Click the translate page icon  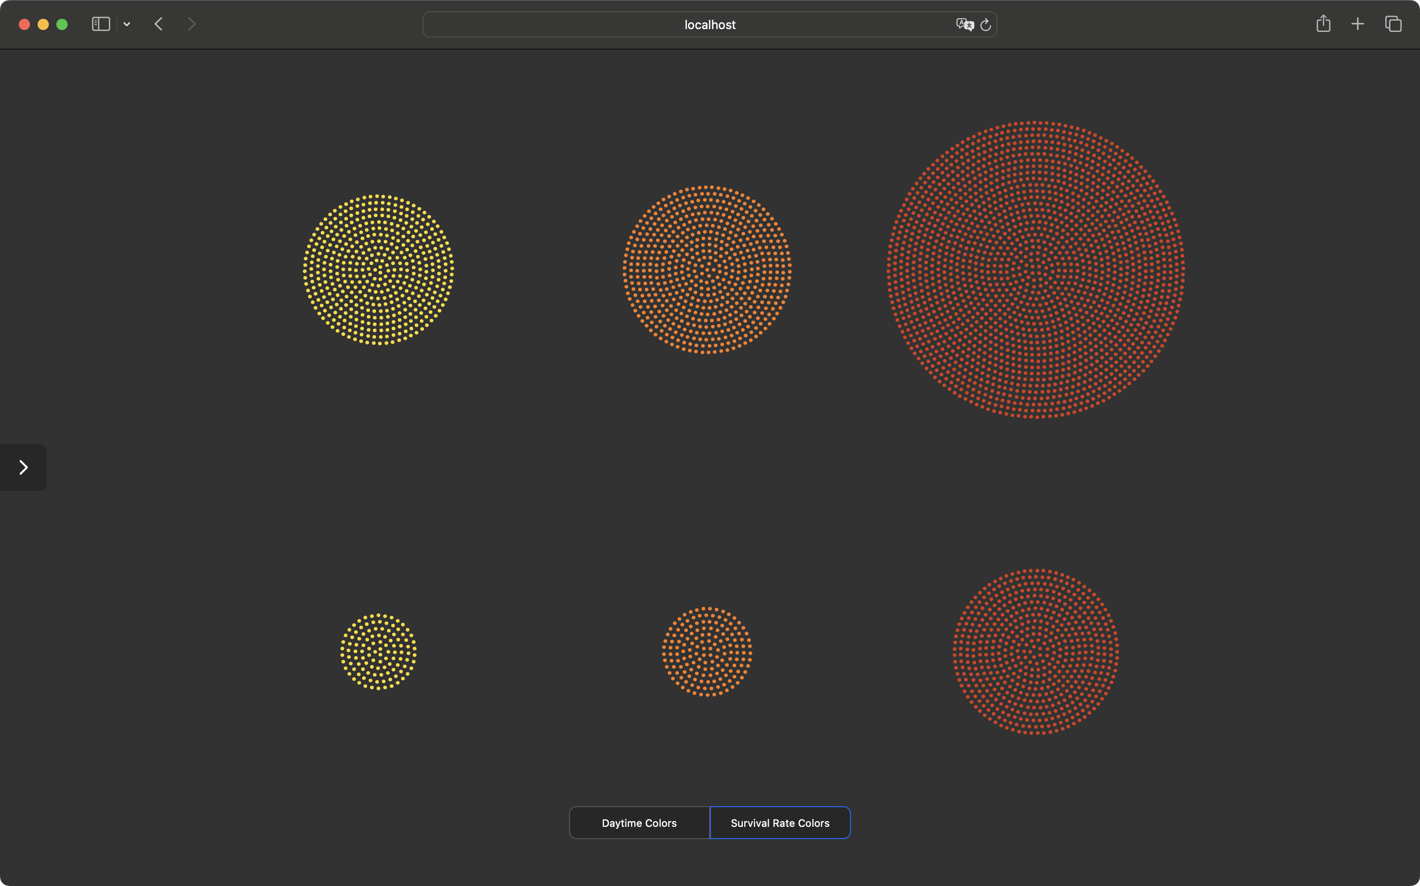[x=964, y=24]
